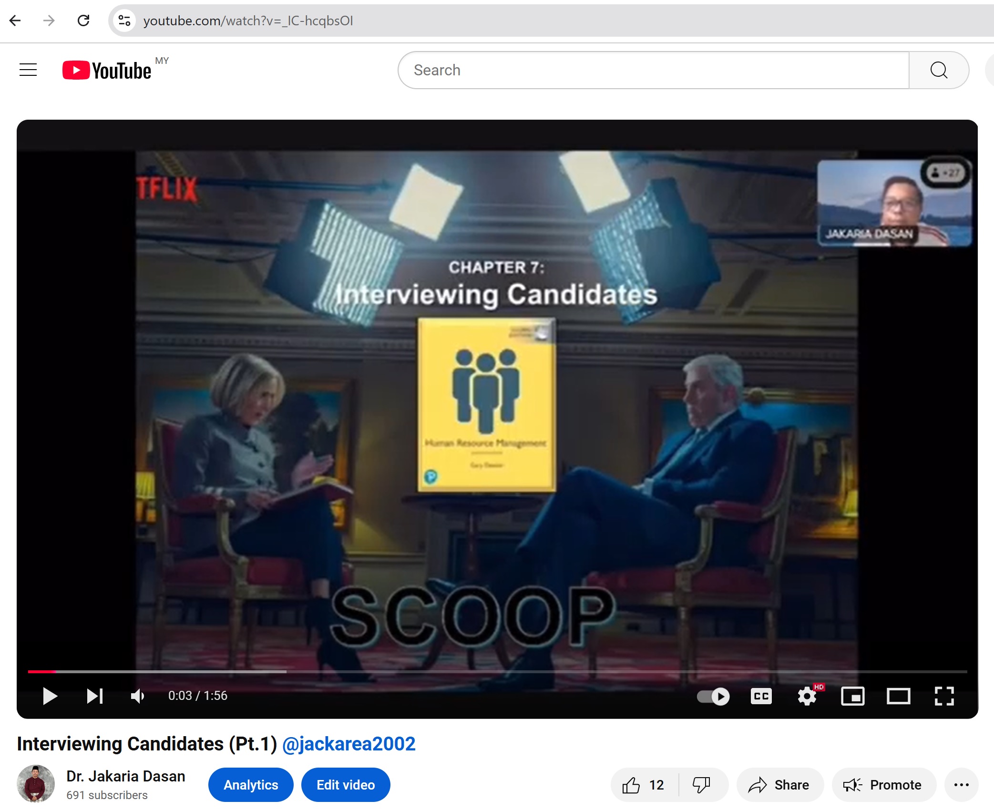Image resolution: width=994 pixels, height=811 pixels.
Task: Mute the video volume
Action: tap(137, 696)
